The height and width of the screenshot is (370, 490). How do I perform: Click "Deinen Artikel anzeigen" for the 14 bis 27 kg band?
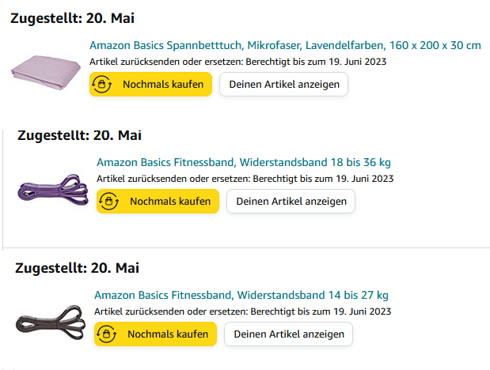coord(289,334)
